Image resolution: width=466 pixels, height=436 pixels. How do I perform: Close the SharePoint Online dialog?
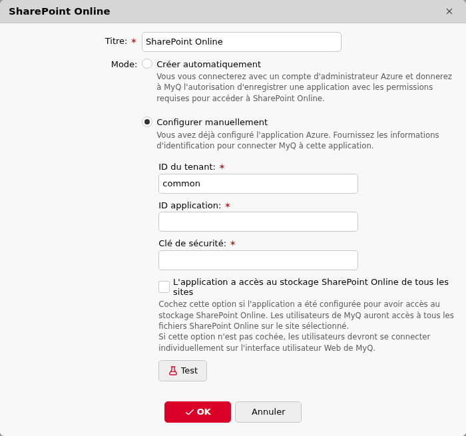click(449, 11)
